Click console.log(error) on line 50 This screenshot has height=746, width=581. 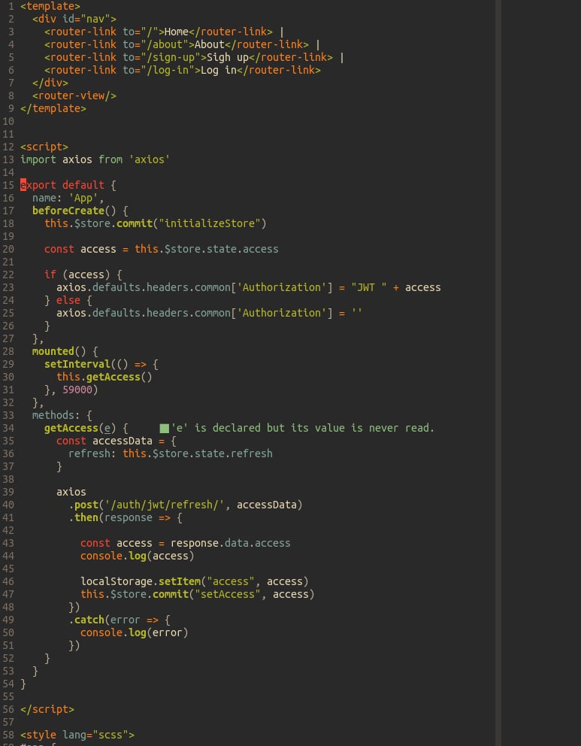tap(134, 632)
